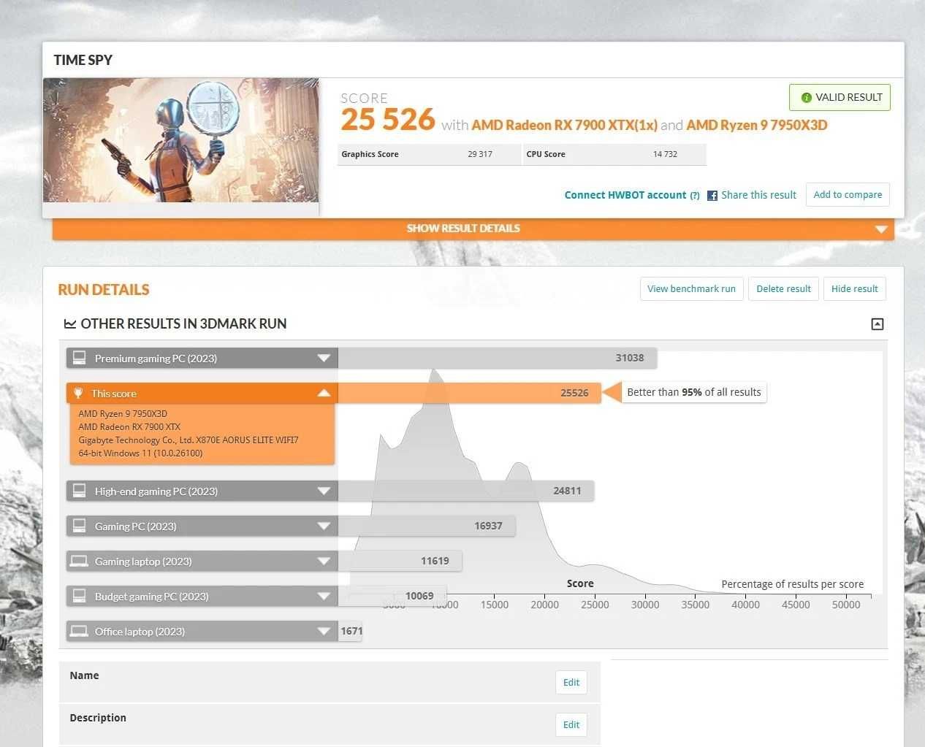Open the AMD Radeon RX 7900 XTX link

click(x=564, y=125)
